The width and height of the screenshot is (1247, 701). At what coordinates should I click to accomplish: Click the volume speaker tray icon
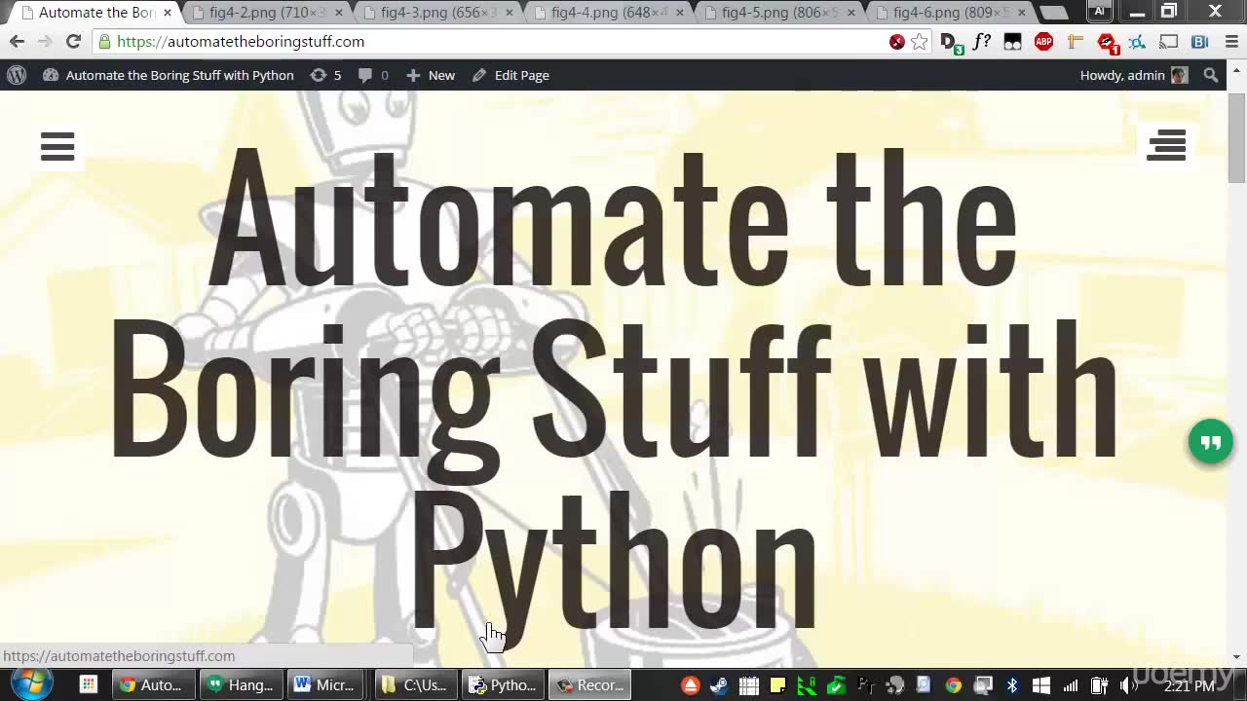1128,685
